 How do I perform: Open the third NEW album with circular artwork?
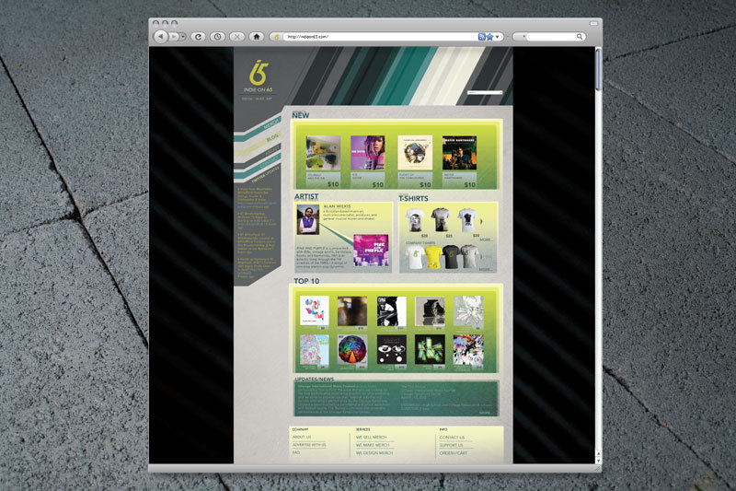[415, 153]
